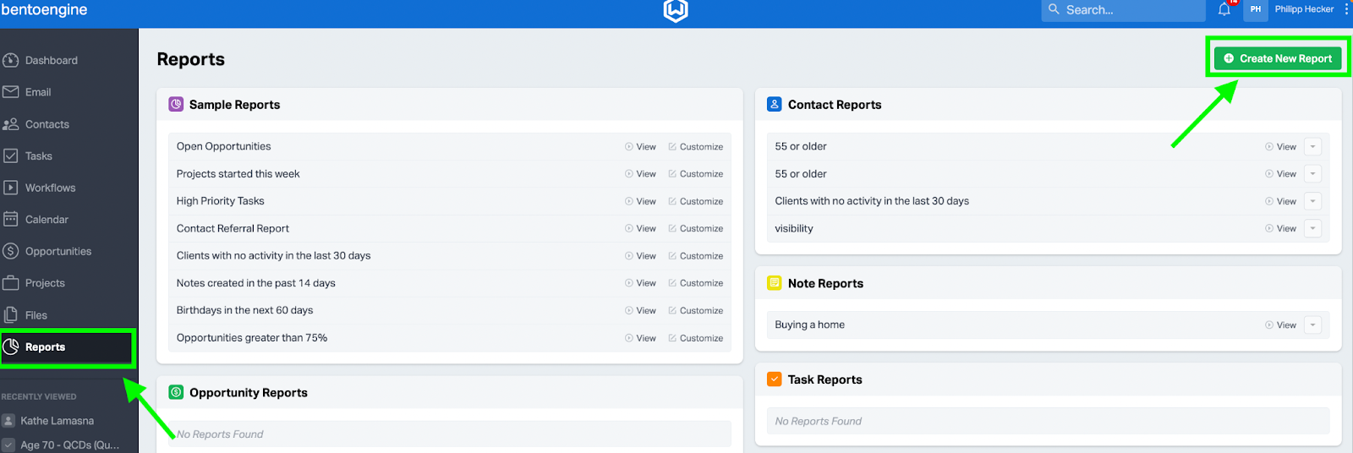Click the Contact Reports section icon
The width and height of the screenshot is (1353, 453).
774,104
